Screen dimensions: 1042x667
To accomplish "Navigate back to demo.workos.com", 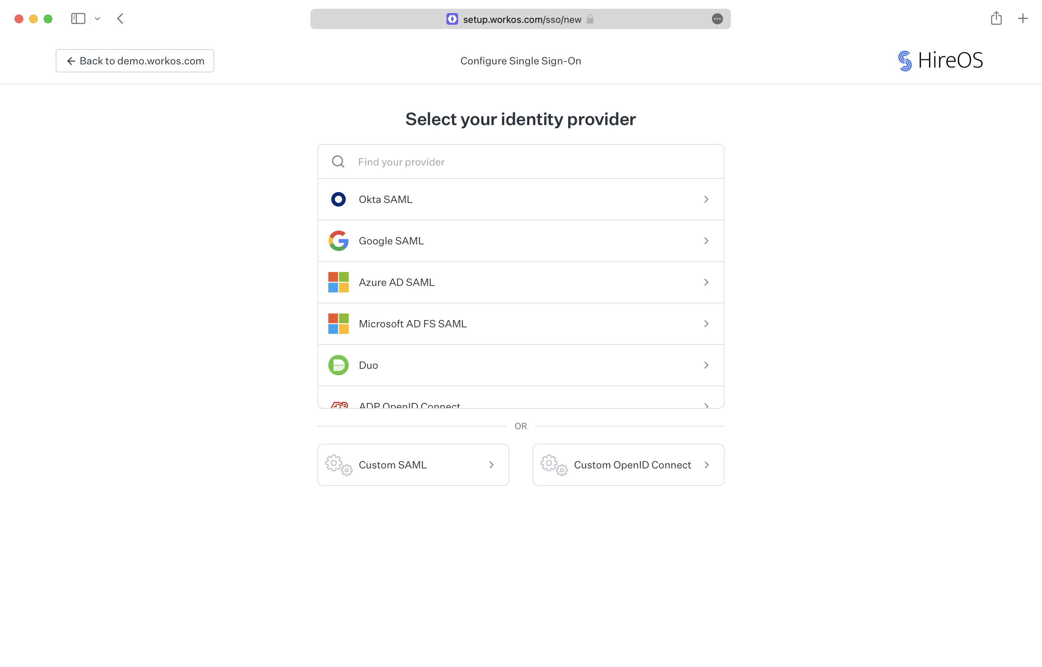I will click(x=135, y=61).
